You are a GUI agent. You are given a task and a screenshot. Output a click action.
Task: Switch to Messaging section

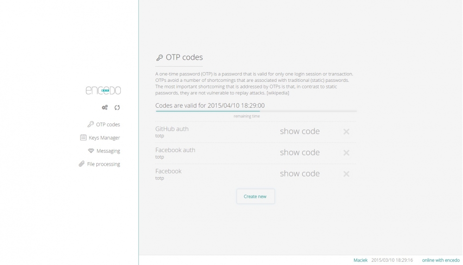108,151
